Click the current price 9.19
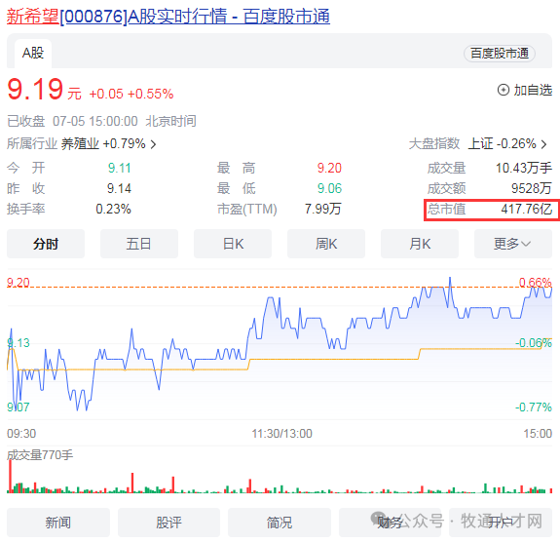 coord(35,89)
